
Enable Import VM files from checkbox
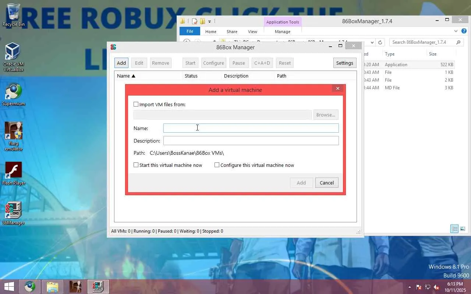click(x=136, y=104)
